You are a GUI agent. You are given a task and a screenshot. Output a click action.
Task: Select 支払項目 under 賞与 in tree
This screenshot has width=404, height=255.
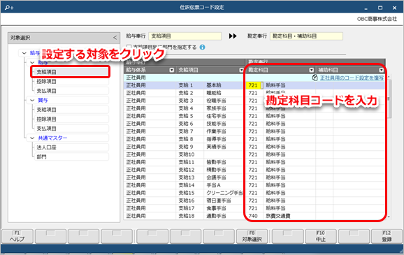pyautogui.click(x=71, y=129)
